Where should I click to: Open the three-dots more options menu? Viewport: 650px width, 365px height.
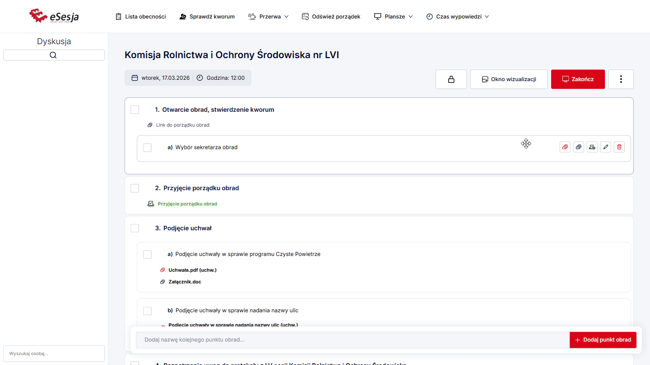[621, 79]
